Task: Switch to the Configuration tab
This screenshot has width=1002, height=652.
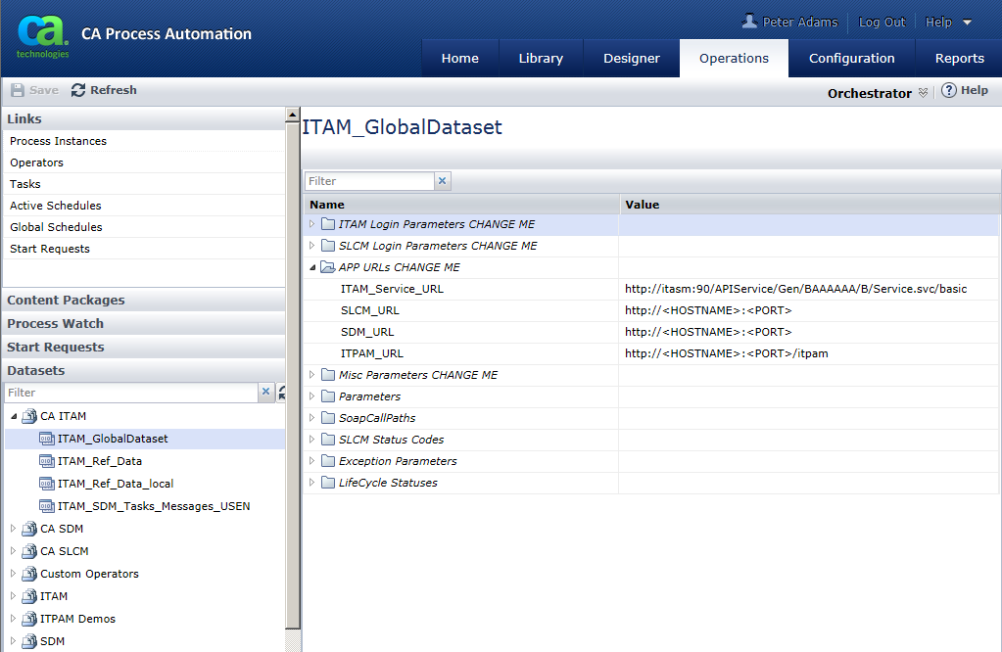Action: click(851, 58)
